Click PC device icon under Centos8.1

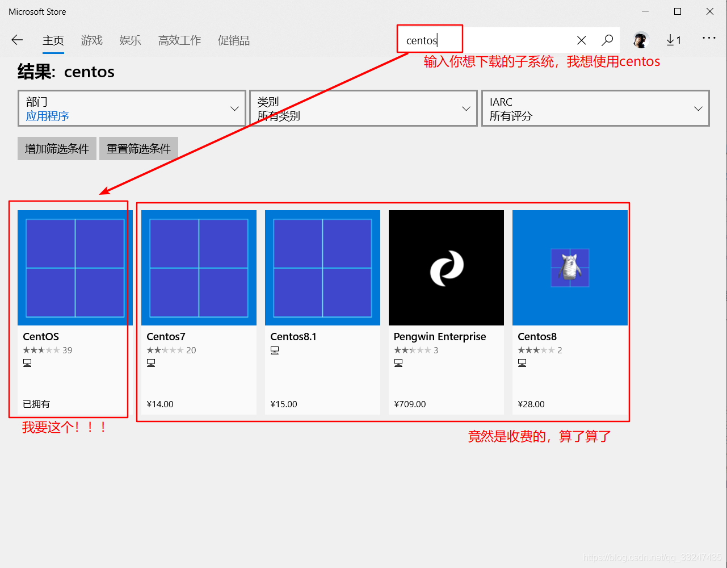(x=275, y=350)
